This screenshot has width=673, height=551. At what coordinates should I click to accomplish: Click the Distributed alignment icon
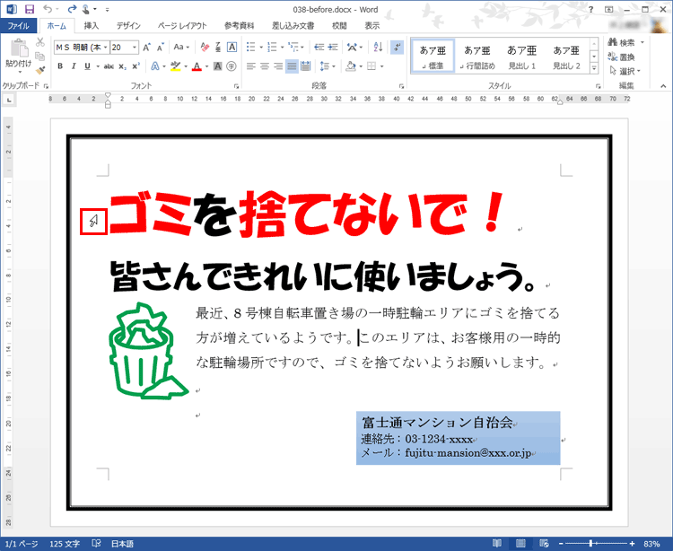point(306,66)
